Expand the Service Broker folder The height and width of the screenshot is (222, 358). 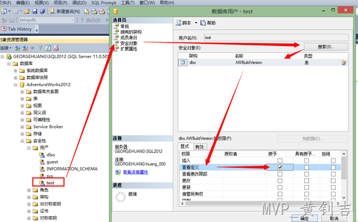[22, 127]
